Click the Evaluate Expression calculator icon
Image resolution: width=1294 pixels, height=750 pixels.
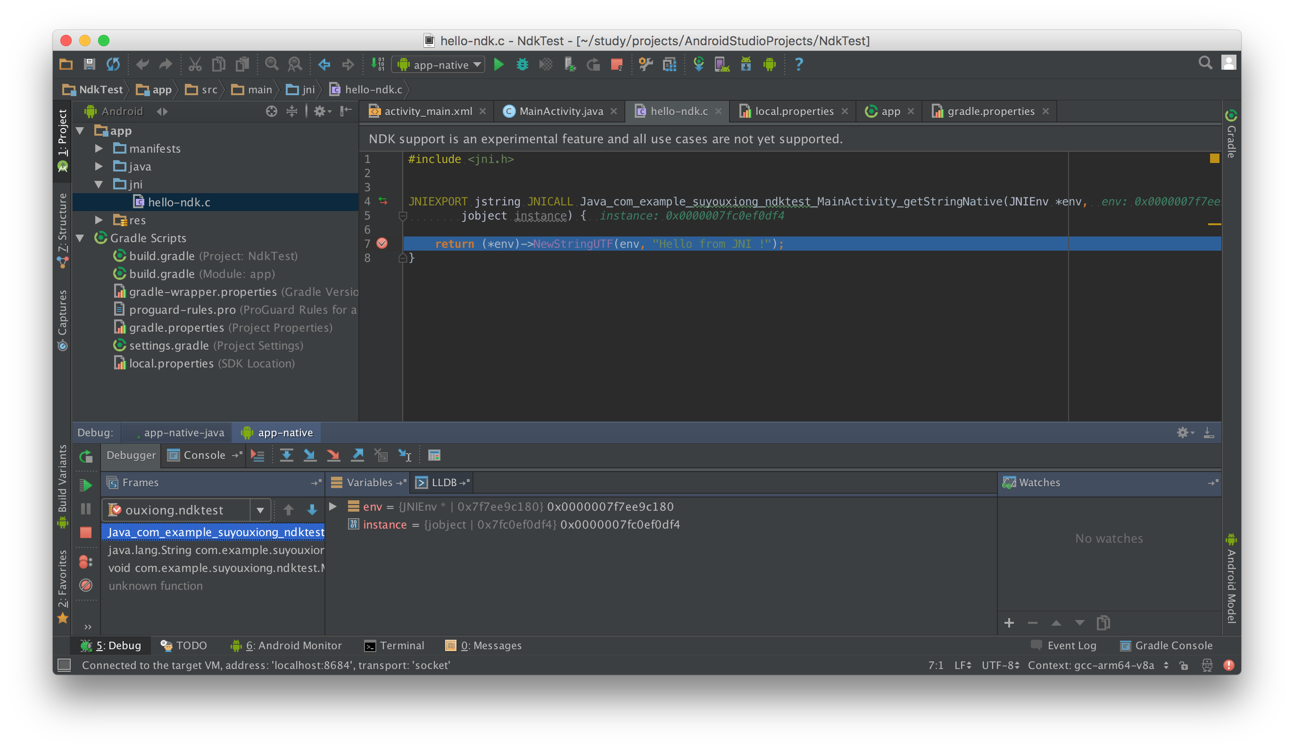click(434, 455)
